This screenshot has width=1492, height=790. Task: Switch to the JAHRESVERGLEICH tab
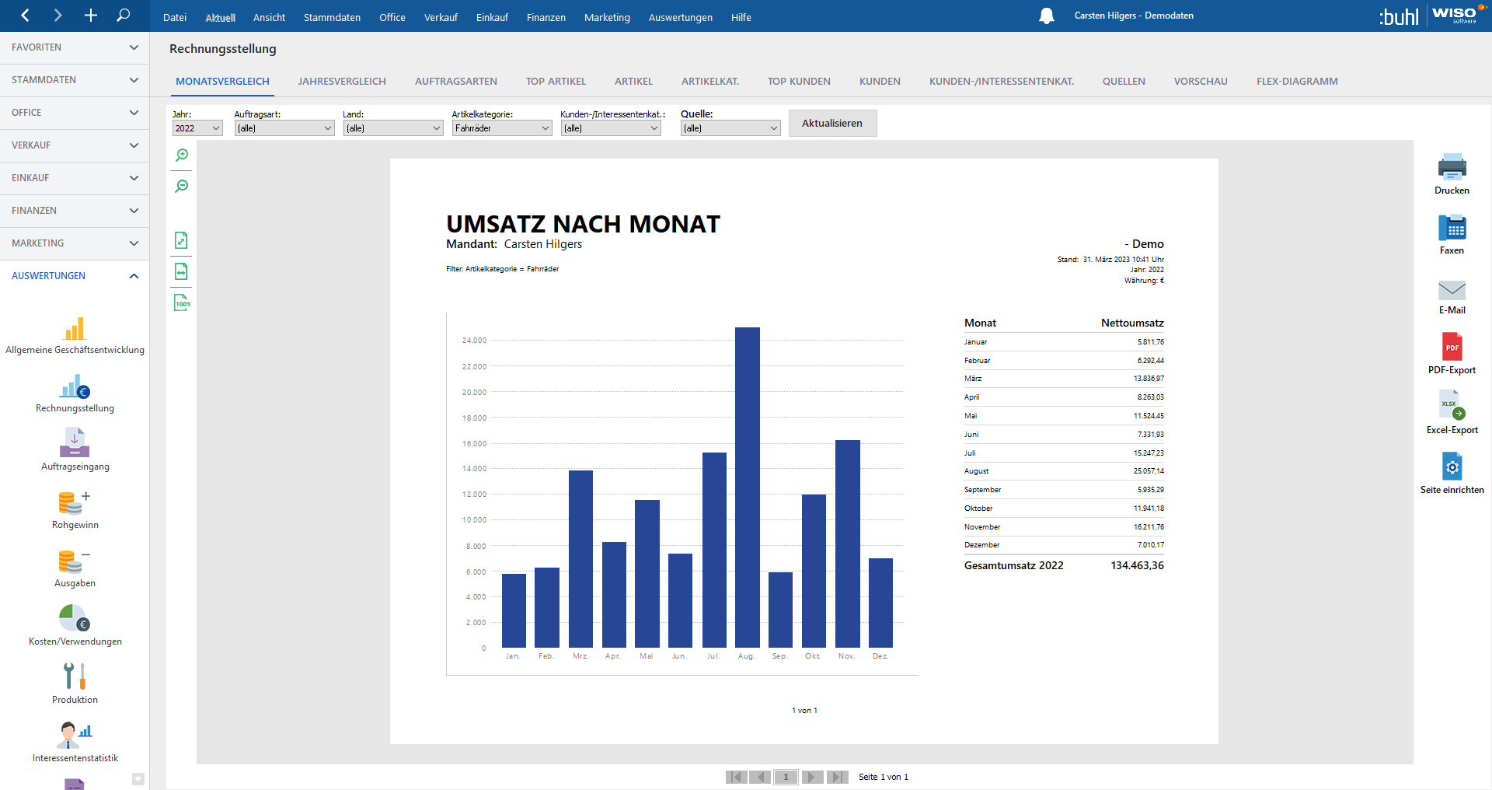342,82
